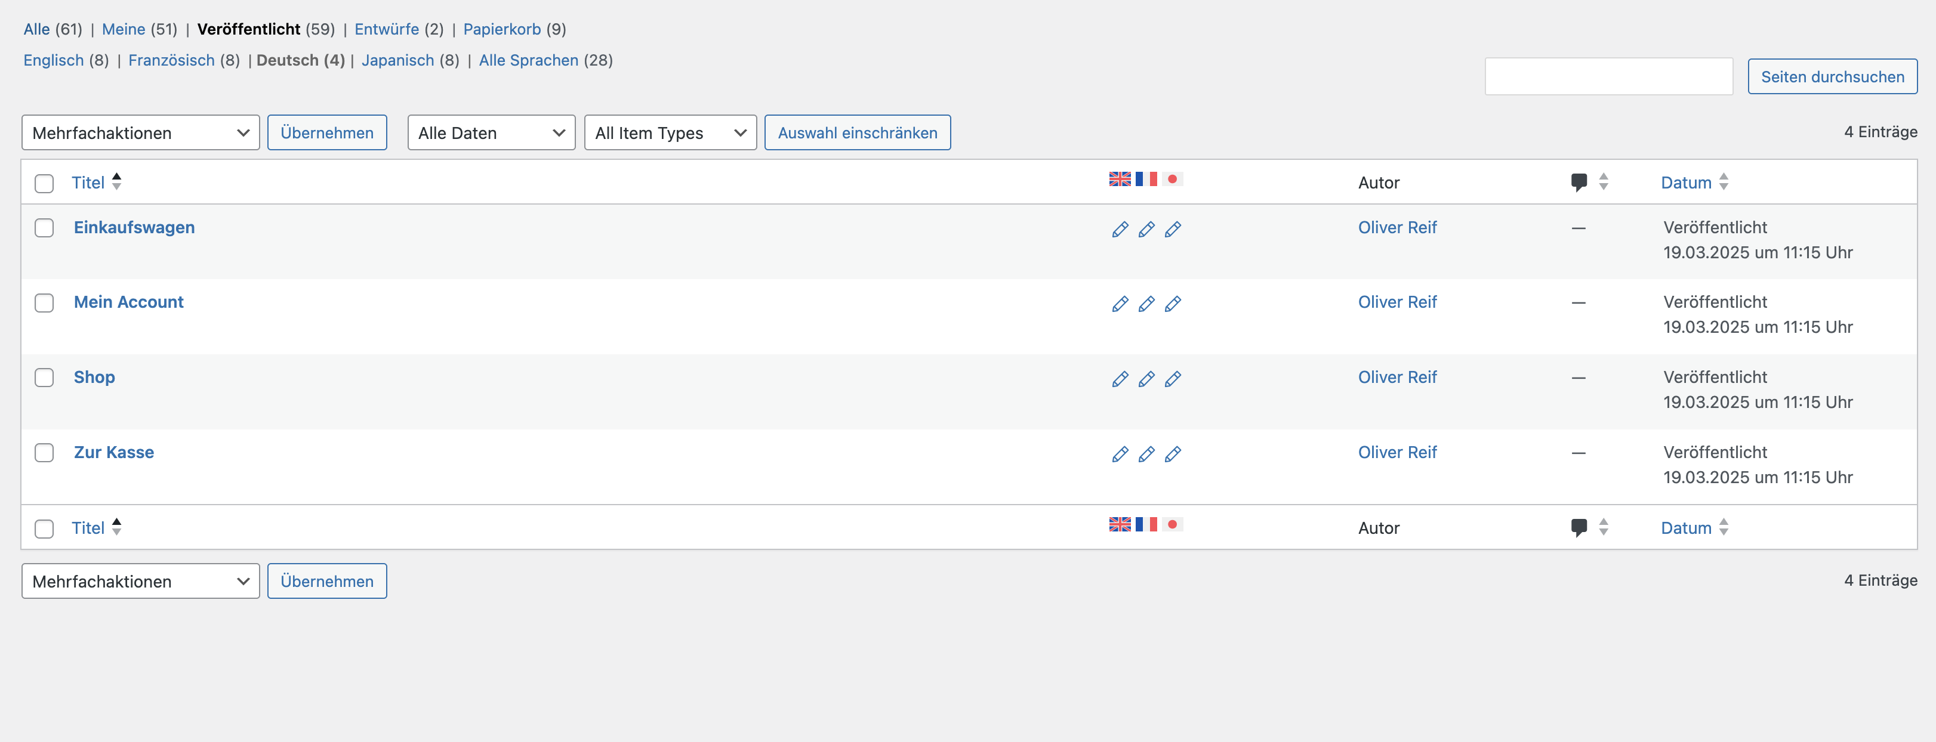Filter pages by Französisch language
The height and width of the screenshot is (742, 1936).
tap(171, 60)
